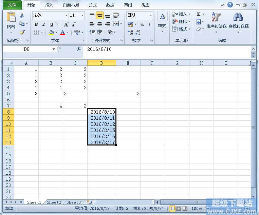Decrease decimal places

pyautogui.click(x=138, y=32)
